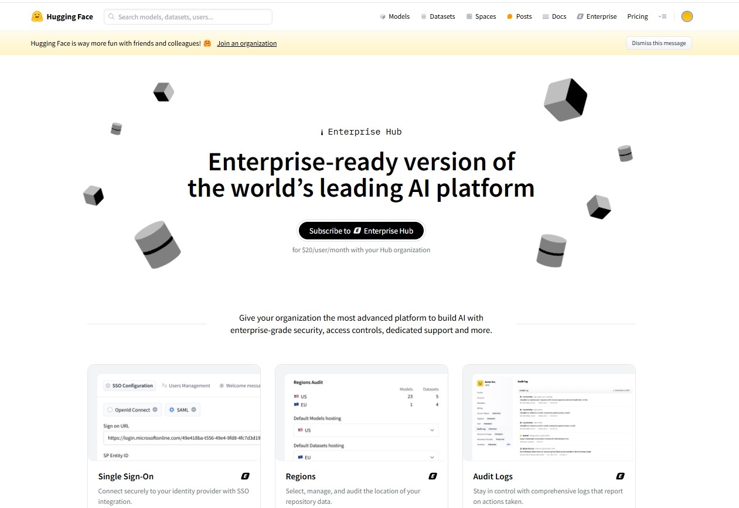
Task: Click the info icon beside SAML
Action: (x=194, y=410)
